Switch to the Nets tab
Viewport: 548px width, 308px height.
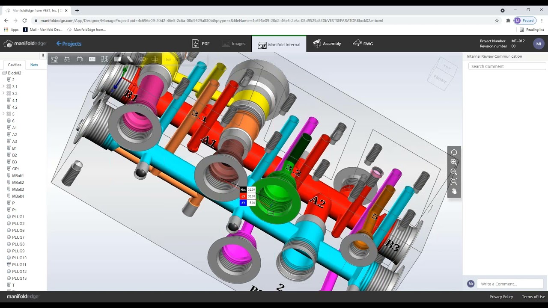coord(34,65)
